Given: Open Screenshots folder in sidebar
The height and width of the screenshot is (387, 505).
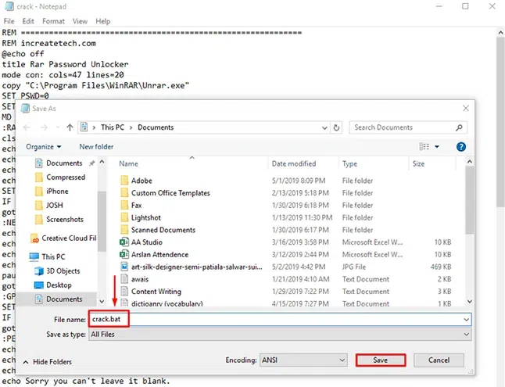Looking at the screenshot, I should (59, 220).
